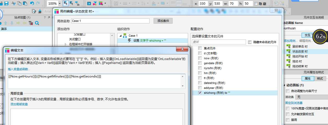The height and width of the screenshot is (125, 328).
Task: Check the now (形状) checkbox
Action: [200, 58]
